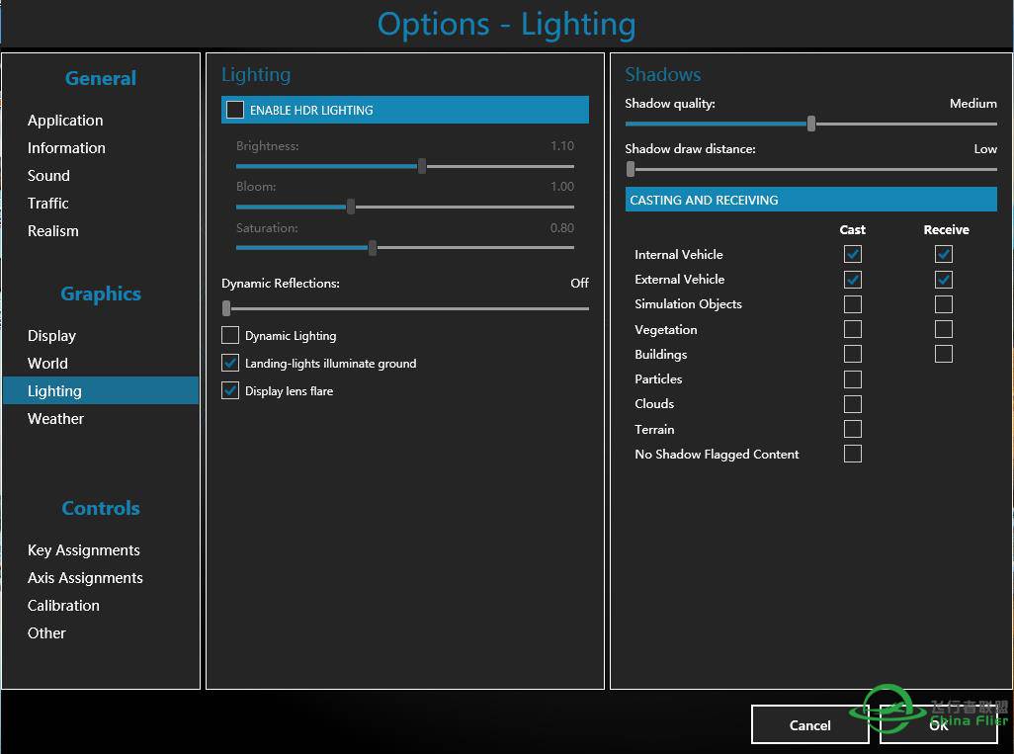Click the Saturation slider handle

point(373,248)
